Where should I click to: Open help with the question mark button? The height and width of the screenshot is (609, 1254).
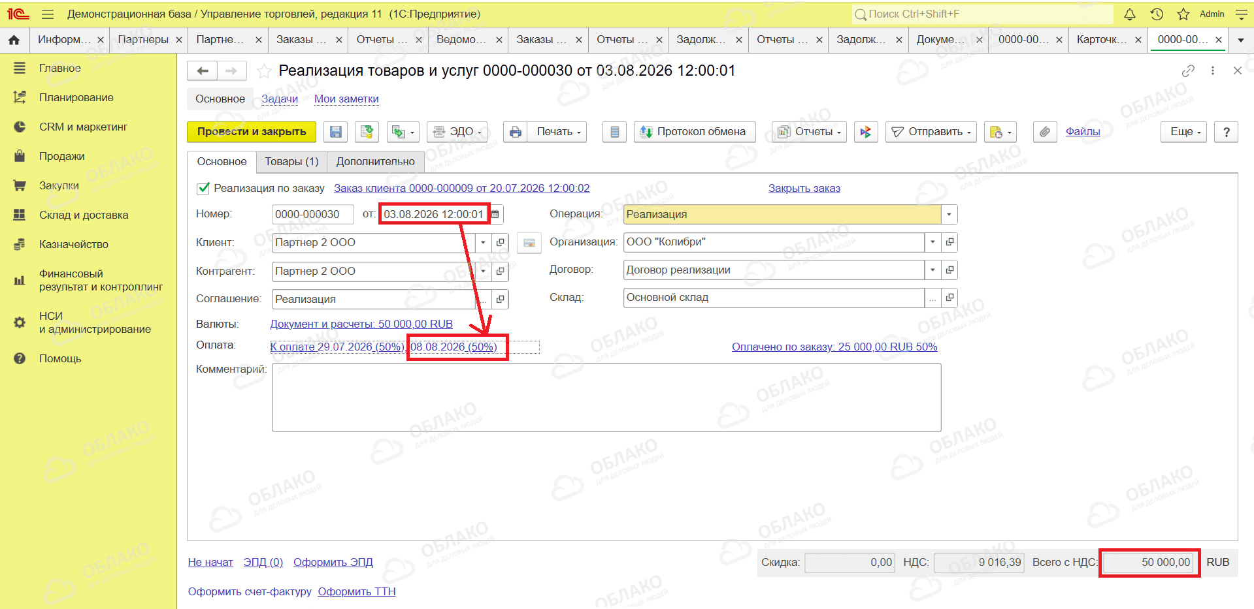pos(1226,132)
